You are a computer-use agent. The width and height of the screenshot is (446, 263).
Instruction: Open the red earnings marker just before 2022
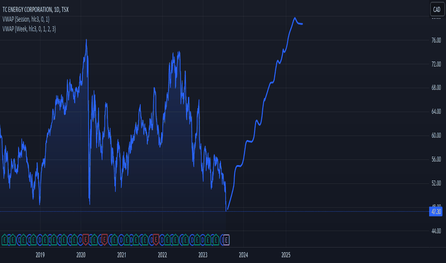(156, 240)
